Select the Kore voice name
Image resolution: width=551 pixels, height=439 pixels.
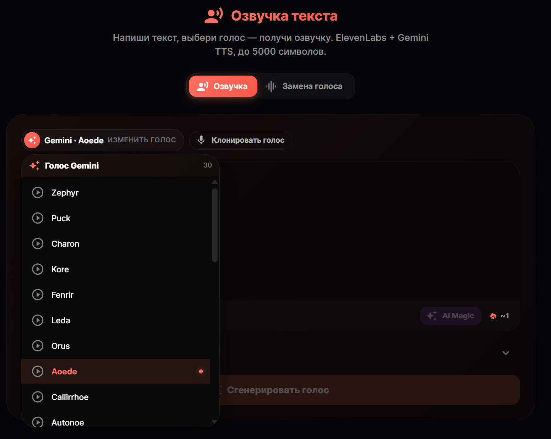coord(60,269)
